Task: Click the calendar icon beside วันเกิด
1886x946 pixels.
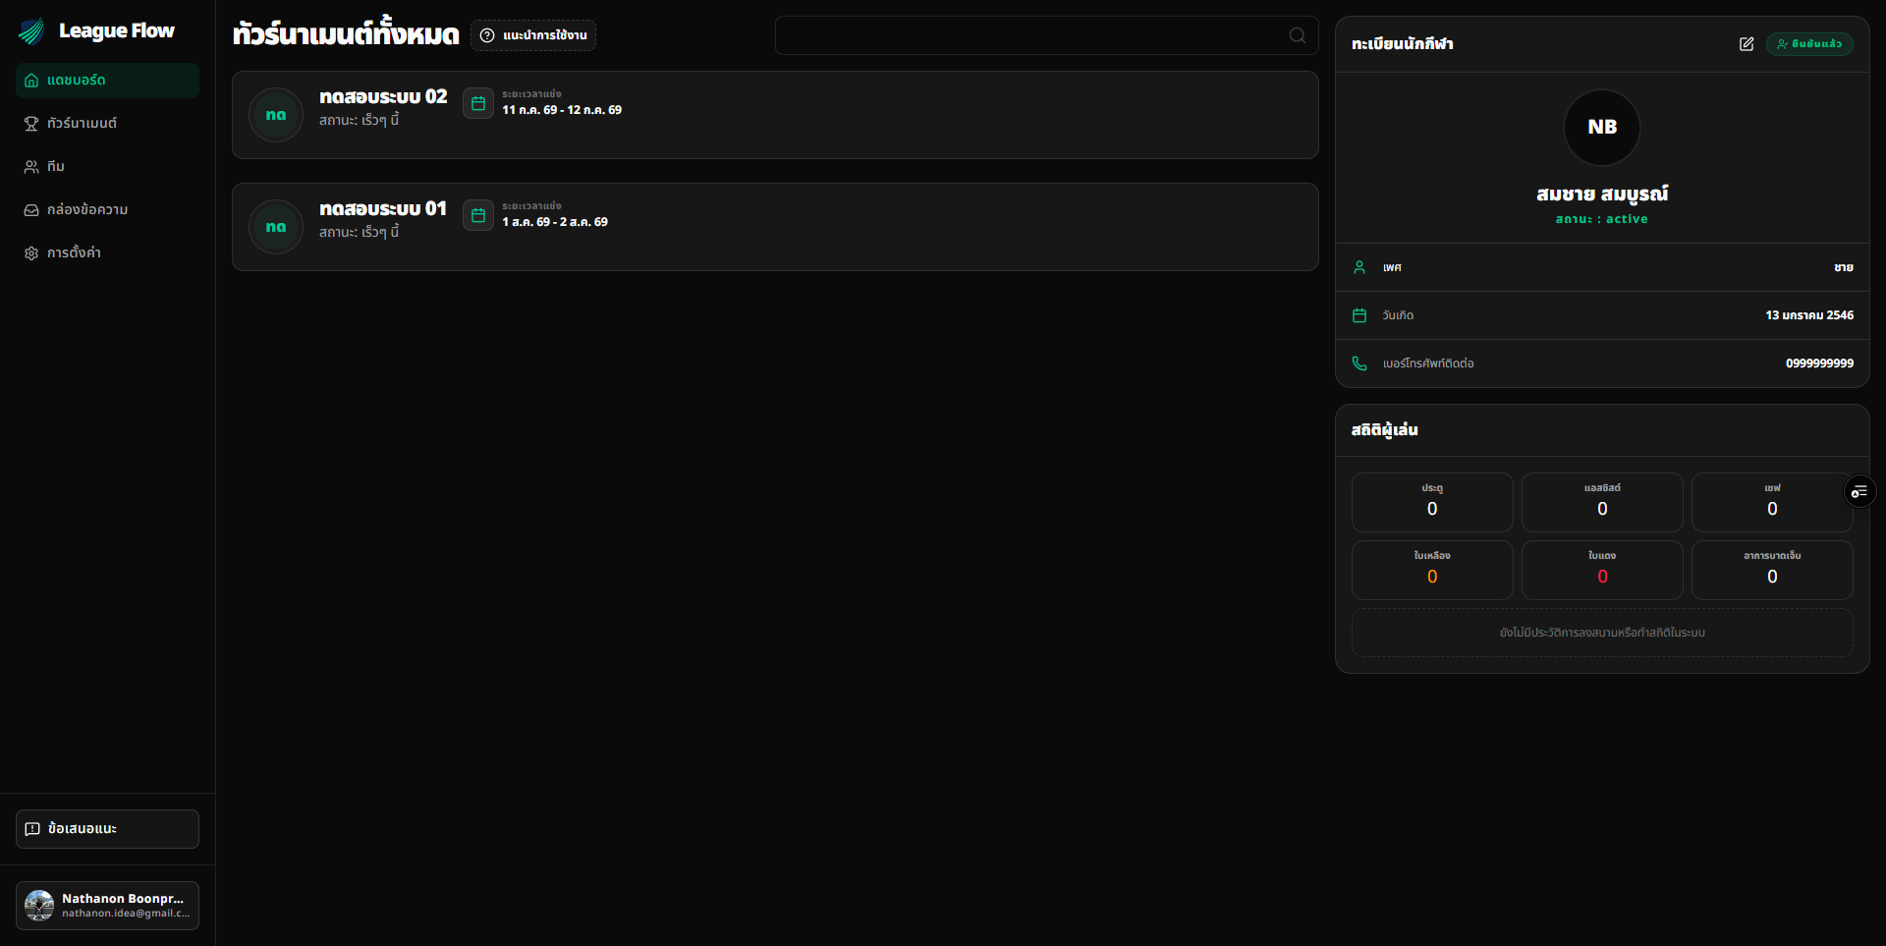Action: pyautogui.click(x=1359, y=315)
